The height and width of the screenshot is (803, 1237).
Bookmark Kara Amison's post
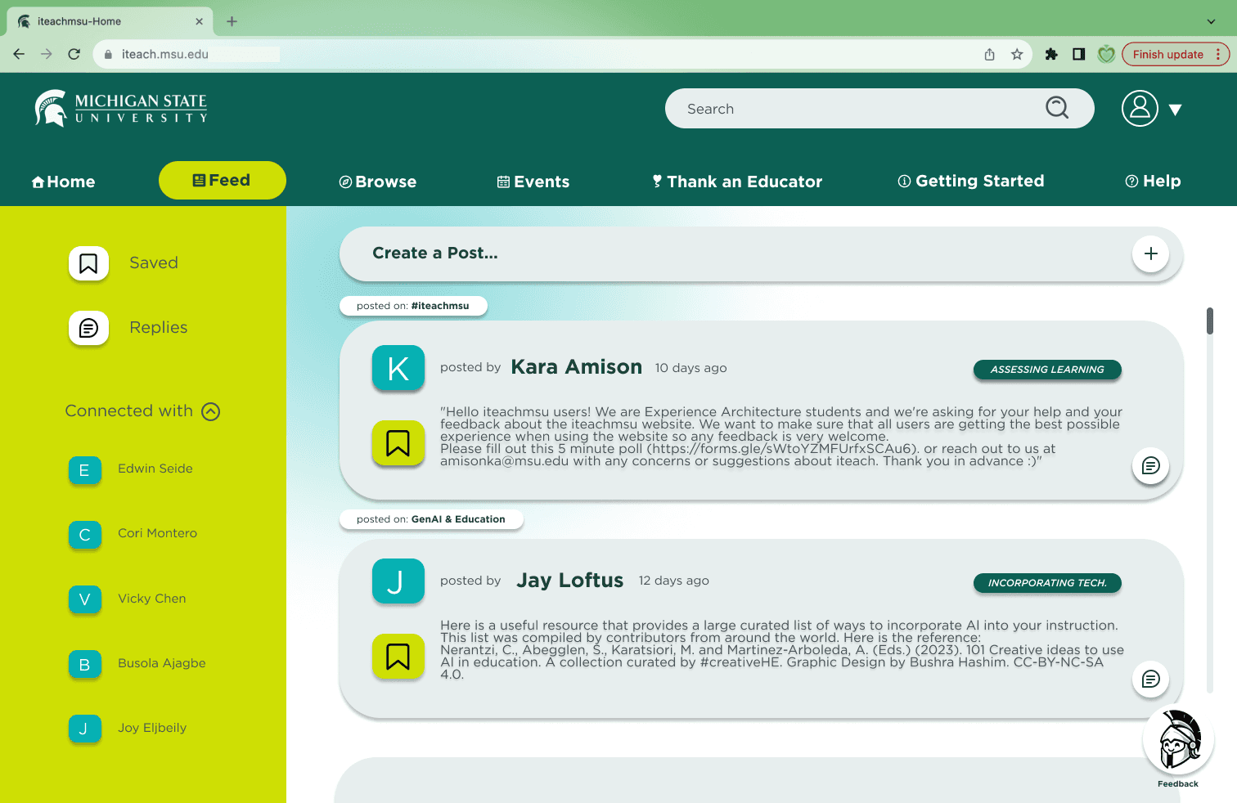398,443
